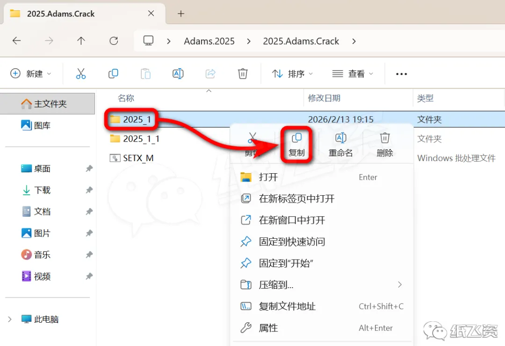Unpin 视频 via its pin icon

click(x=89, y=276)
